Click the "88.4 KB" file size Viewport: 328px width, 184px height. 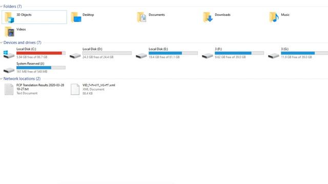[x=88, y=94]
